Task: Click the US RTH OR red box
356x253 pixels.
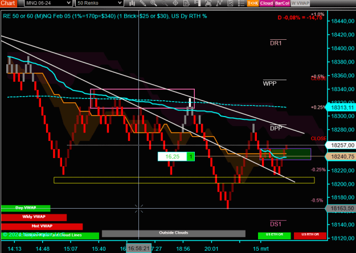Action: pos(310,235)
